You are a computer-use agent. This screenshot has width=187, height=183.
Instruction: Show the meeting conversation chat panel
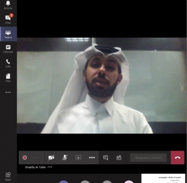pos(106,158)
